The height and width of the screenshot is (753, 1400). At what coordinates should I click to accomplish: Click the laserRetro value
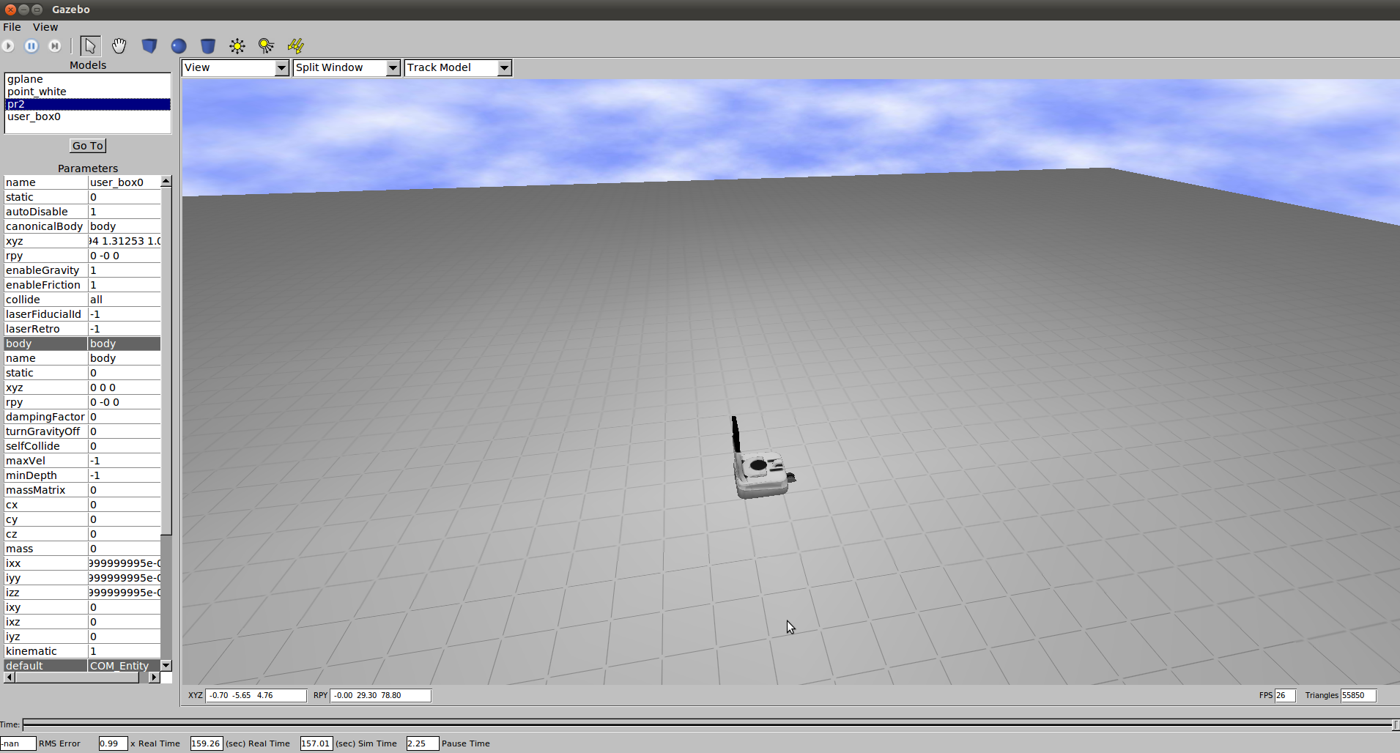click(x=125, y=329)
